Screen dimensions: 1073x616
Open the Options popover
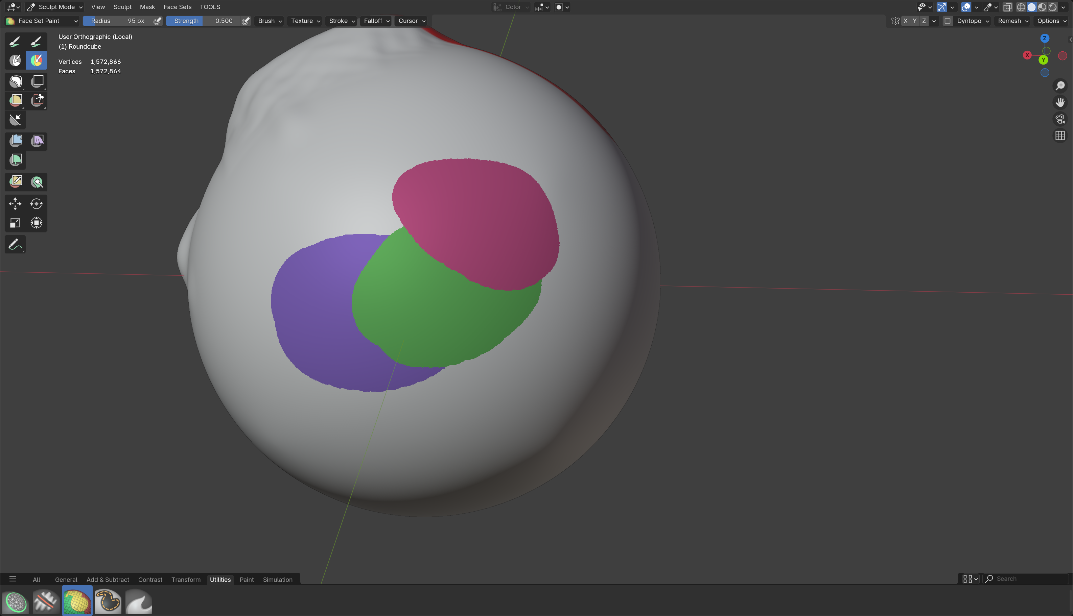click(1052, 21)
